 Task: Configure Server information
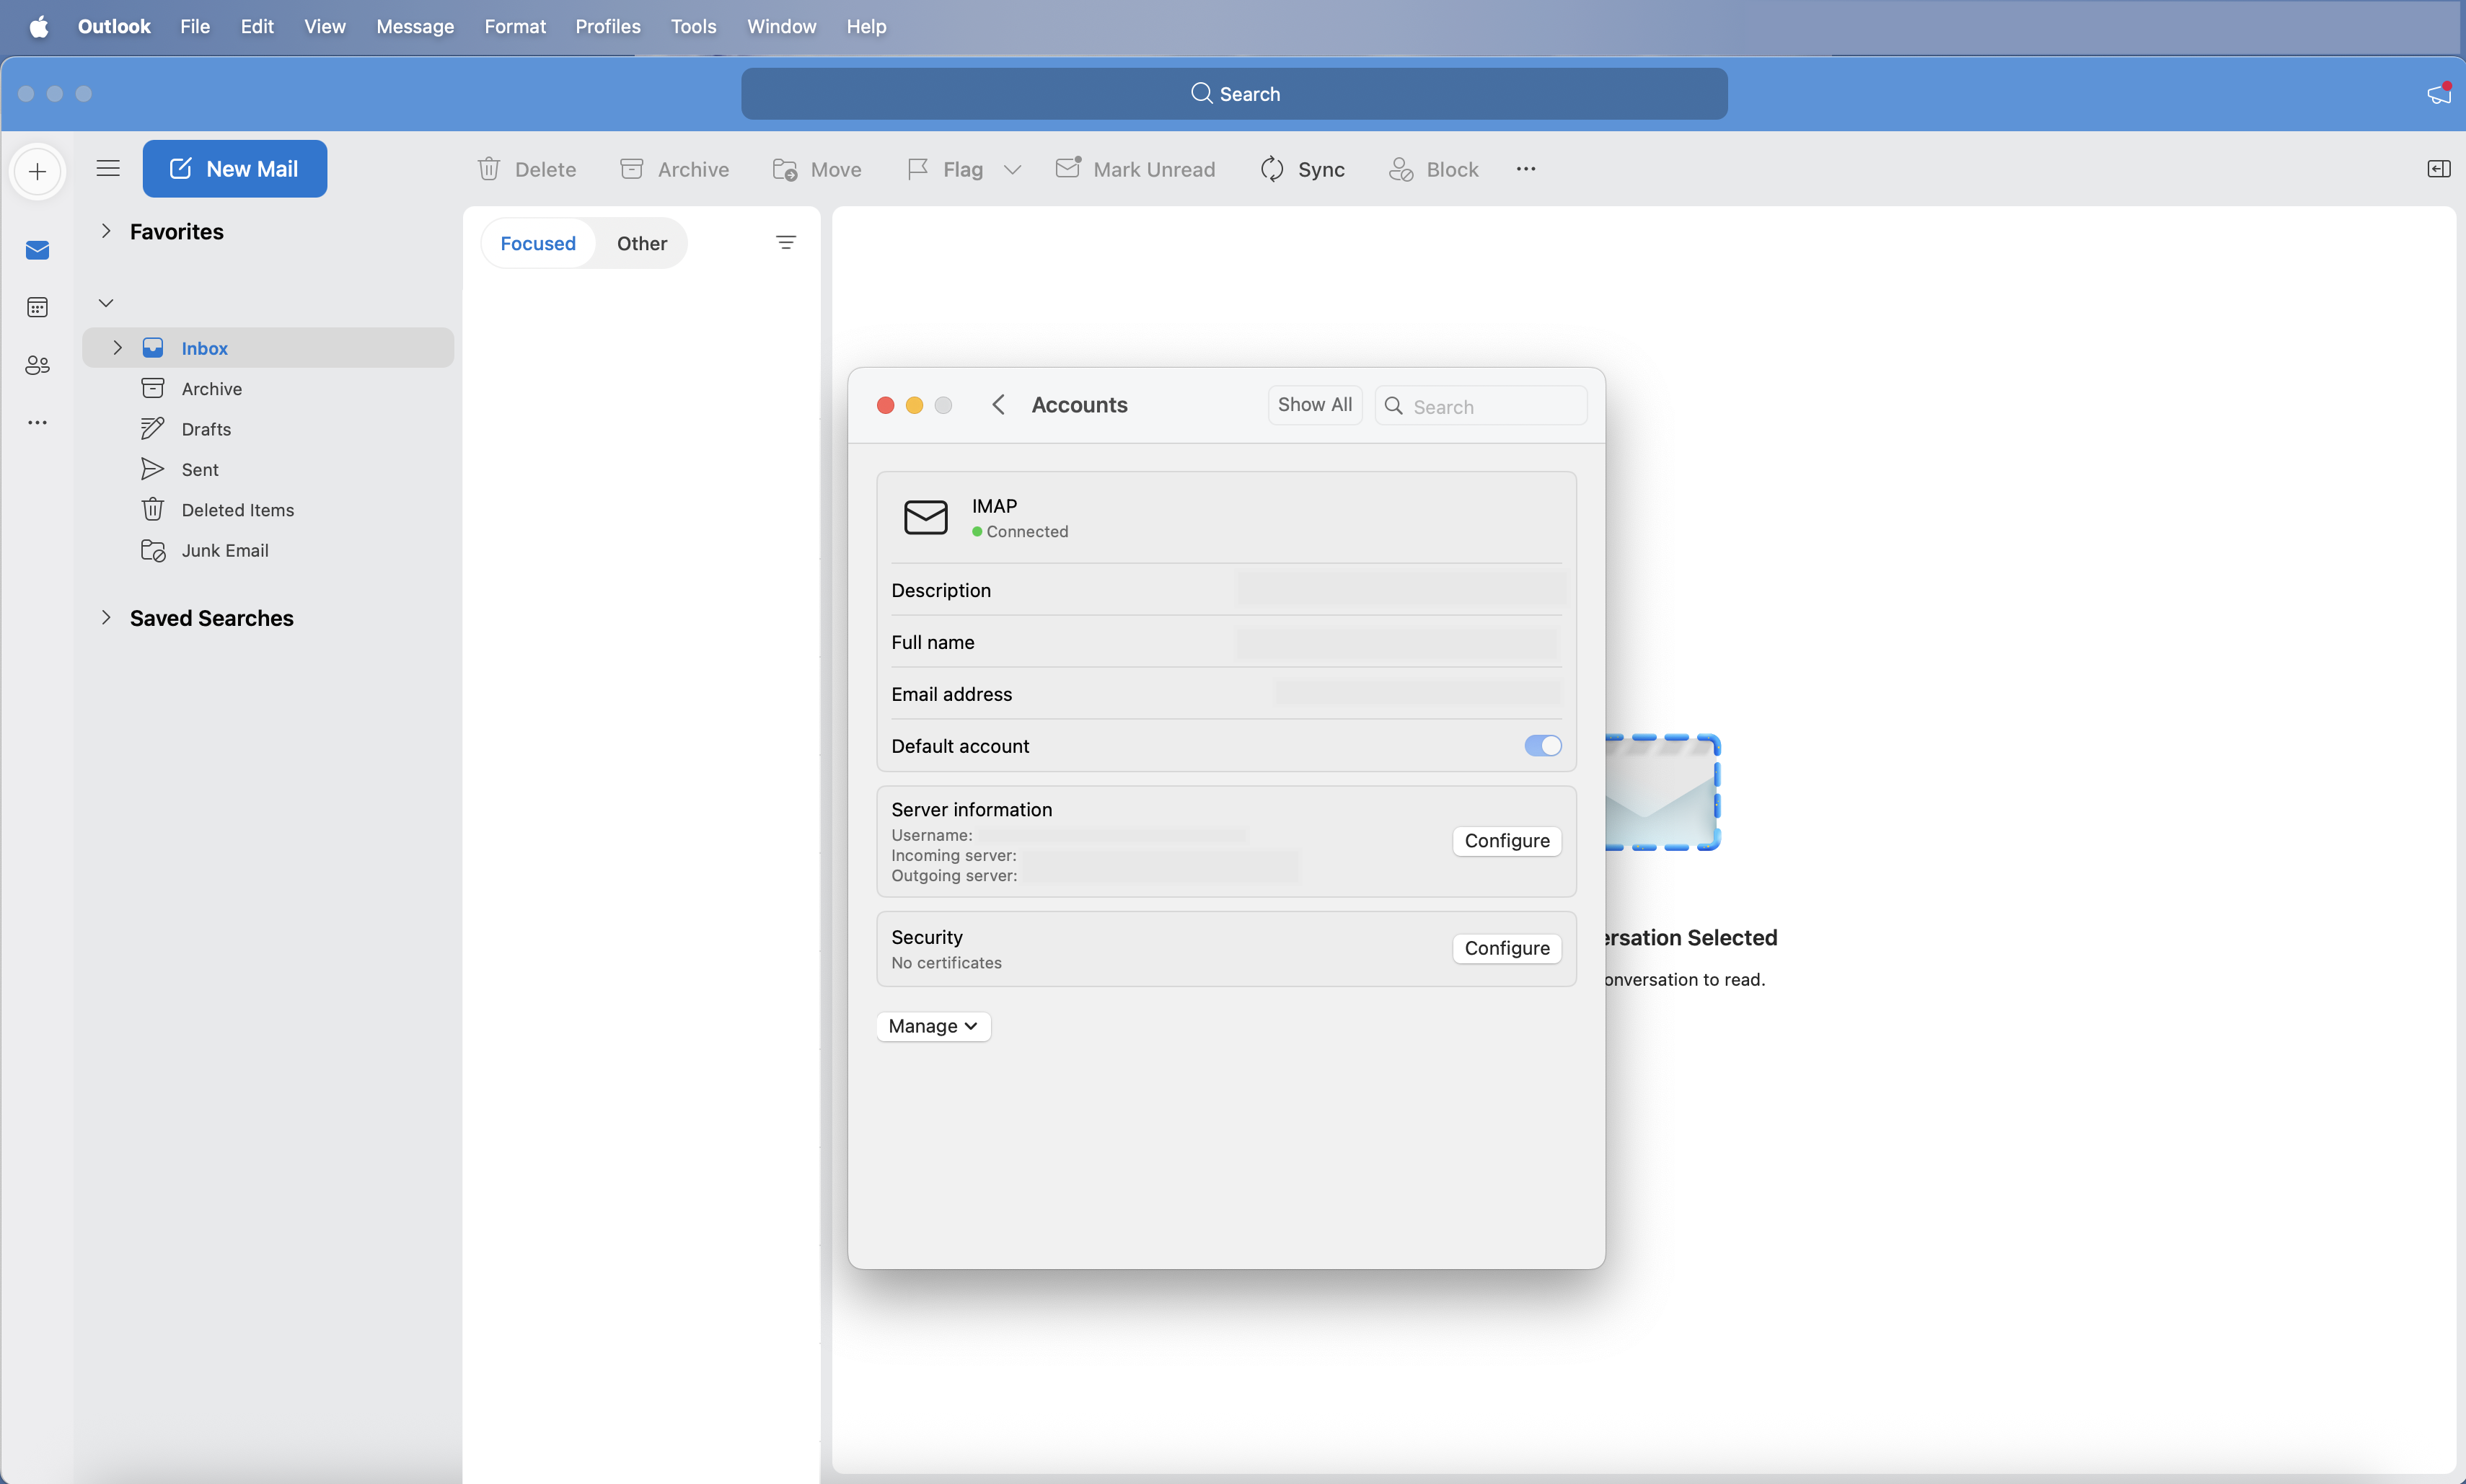(x=1507, y=841)
